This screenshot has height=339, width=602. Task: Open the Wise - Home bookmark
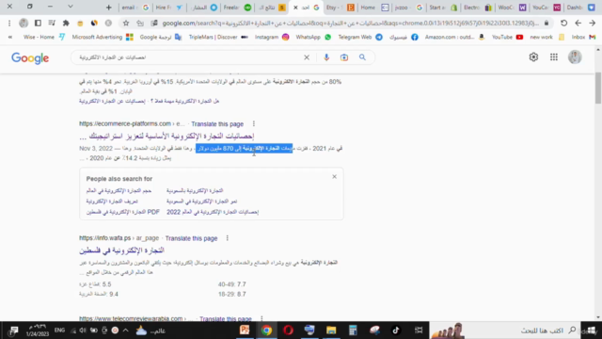[44, 37]
